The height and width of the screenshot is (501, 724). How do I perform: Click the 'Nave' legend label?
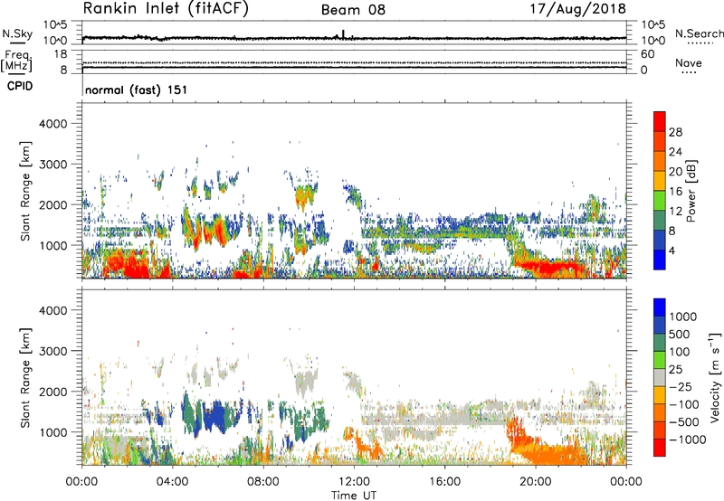tap(689, 63)
